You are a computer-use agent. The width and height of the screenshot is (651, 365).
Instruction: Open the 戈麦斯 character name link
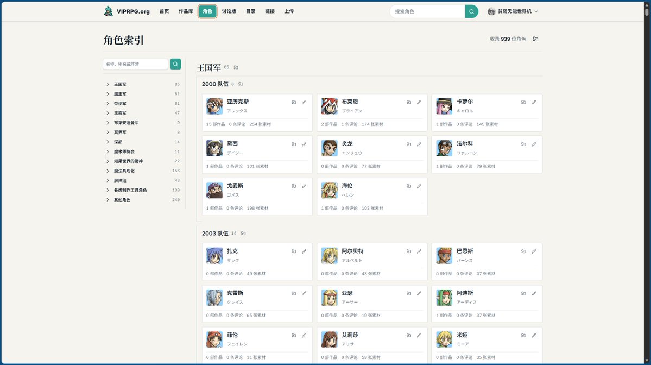pyautogui.click(x=235, y=186)
